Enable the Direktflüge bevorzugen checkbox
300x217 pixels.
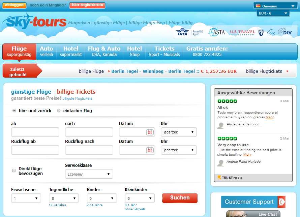[x=14, y=170]
